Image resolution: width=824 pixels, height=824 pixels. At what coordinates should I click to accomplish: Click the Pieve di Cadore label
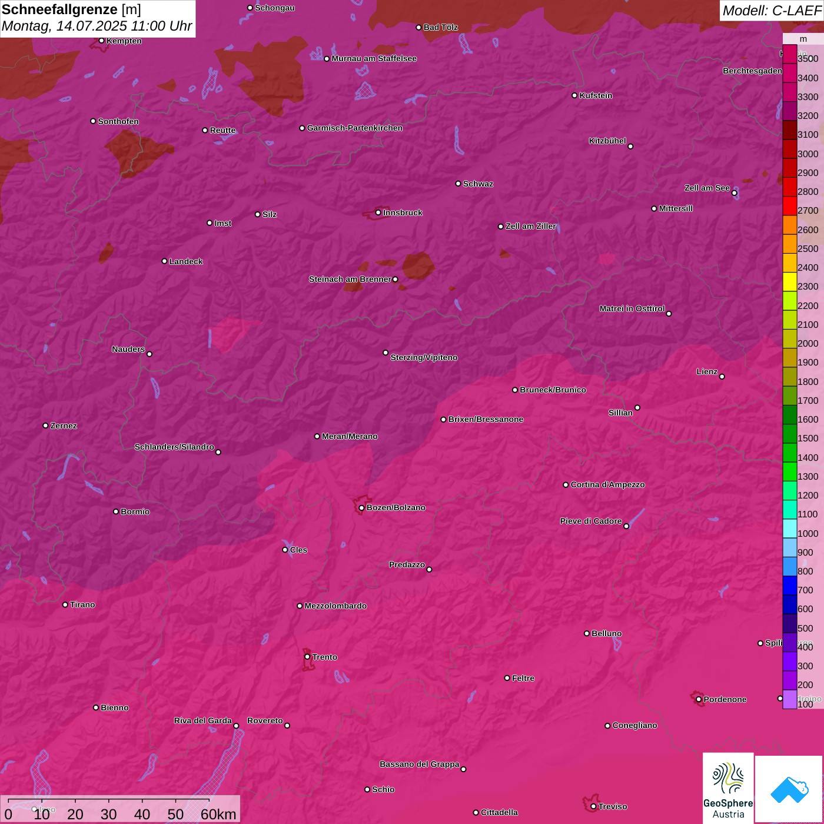coord(591,521)
